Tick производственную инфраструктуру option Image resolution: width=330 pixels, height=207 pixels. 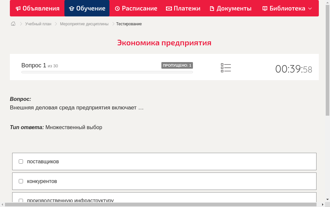click(x=21, y=200)
